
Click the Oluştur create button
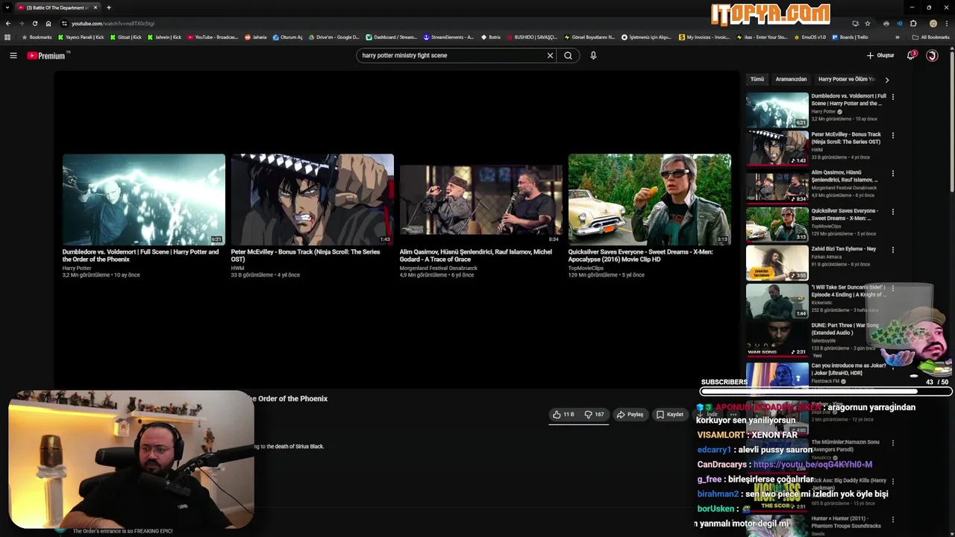880,55
